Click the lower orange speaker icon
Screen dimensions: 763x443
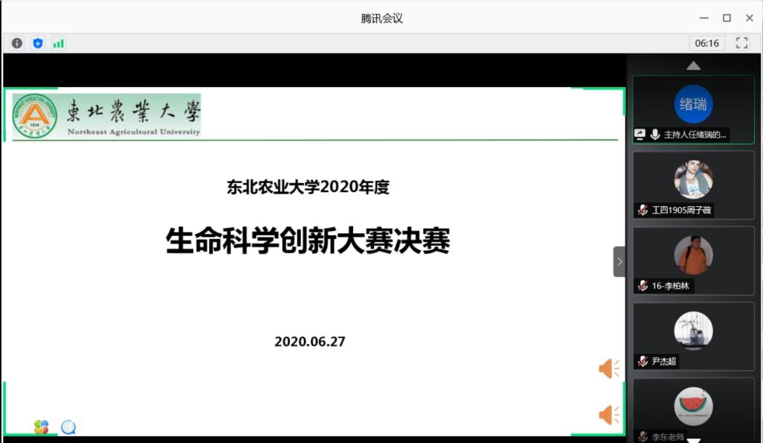[x=609, y=415]
